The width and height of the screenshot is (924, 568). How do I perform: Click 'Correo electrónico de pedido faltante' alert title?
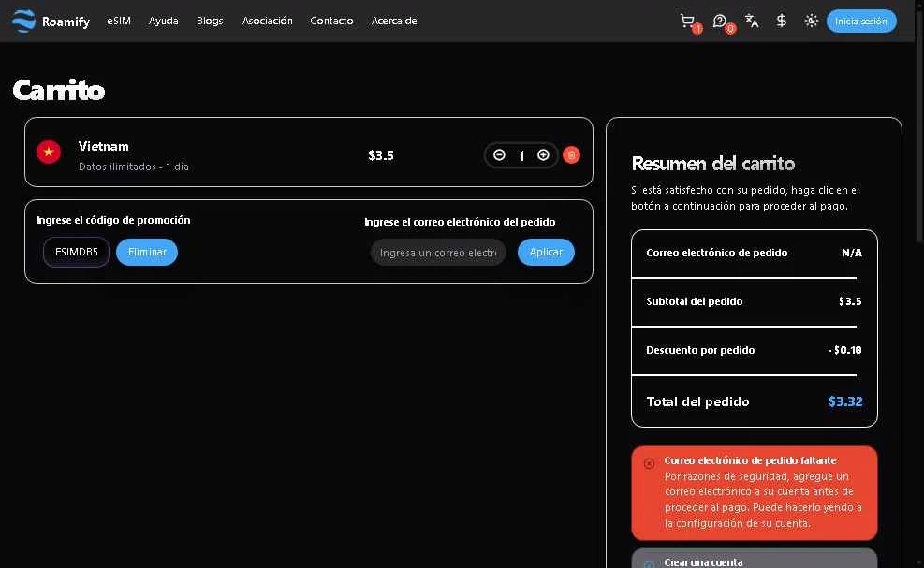750,460
